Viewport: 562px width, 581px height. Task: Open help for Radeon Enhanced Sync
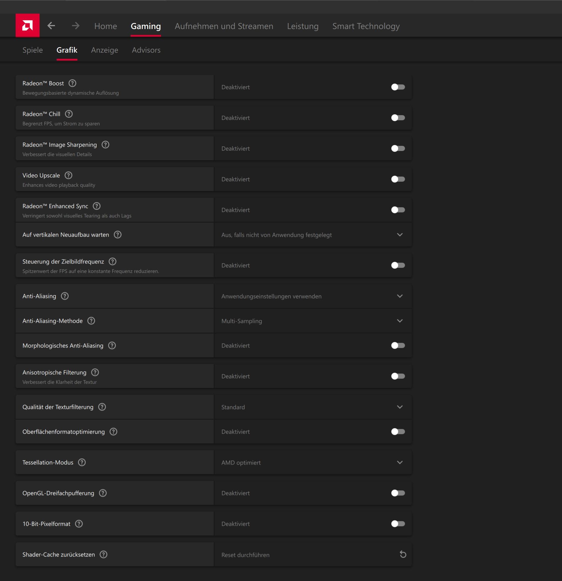[x=97, y=206]
